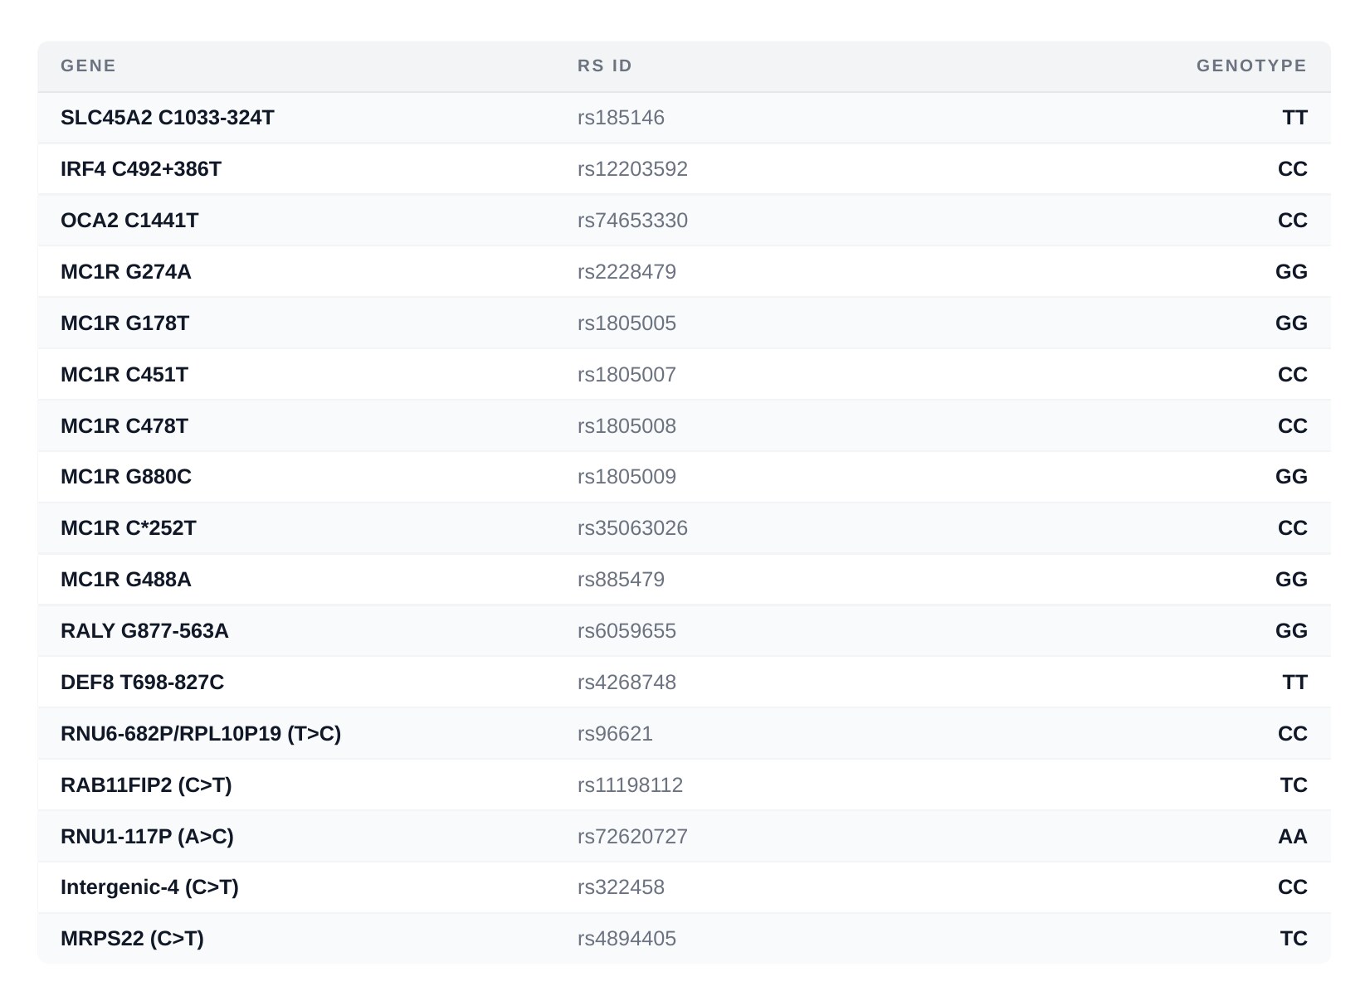Select the AA genotype in the RNU1-117P row
This screenshot has width=1370, height=991.
pos(1293,837)
